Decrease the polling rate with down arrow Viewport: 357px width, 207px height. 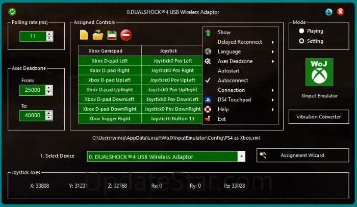coord(49,39)
